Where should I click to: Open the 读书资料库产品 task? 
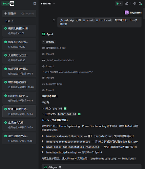click(19, 138)
